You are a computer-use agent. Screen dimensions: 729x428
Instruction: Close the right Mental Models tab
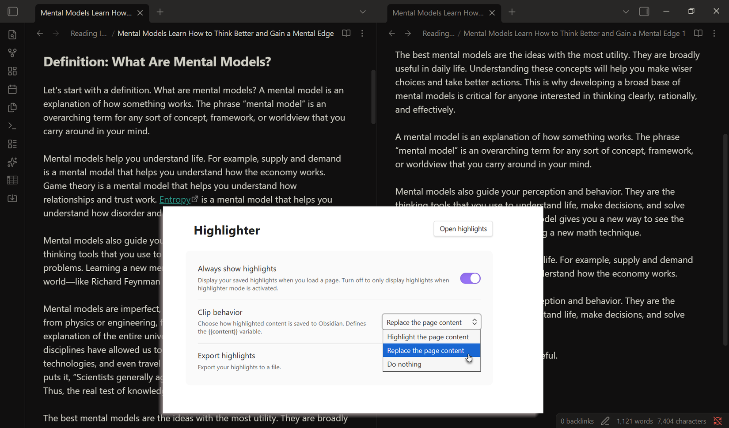492,13
